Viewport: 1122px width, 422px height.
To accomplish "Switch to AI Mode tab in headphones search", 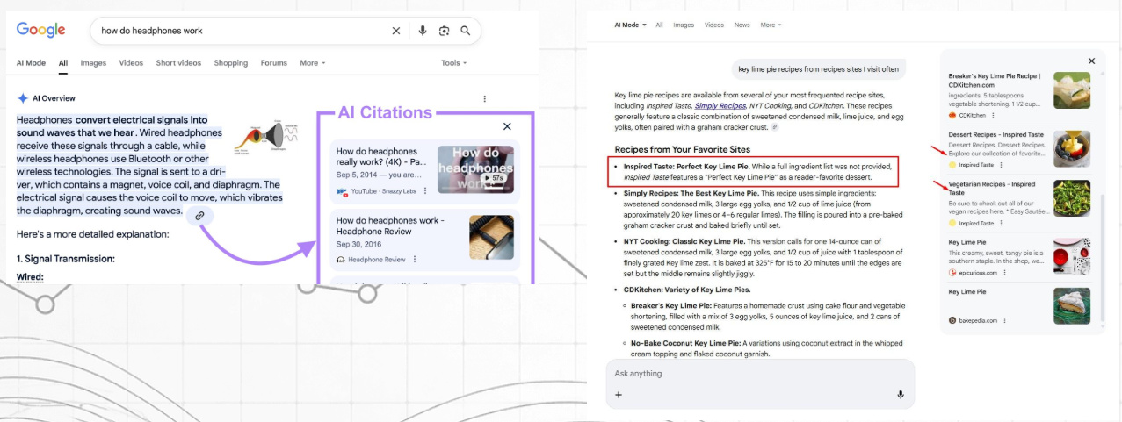I will tap(31, 63).
